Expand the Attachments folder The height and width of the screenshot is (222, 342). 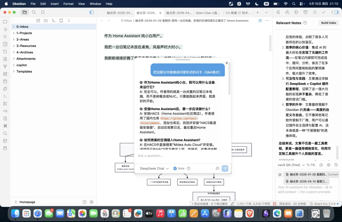tap(14, 59)
